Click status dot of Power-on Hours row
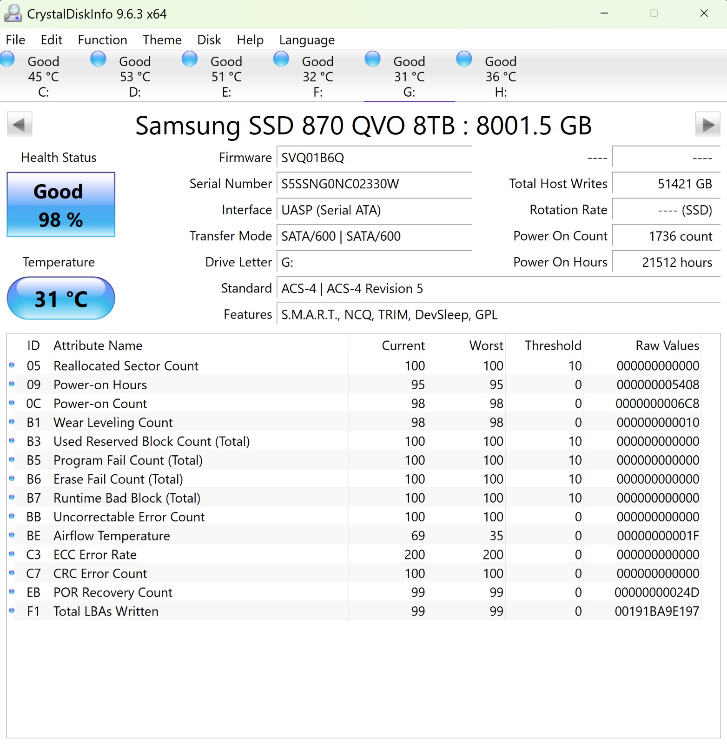This screenshot has width=727, height=744. pyautogui.click(x=12, y=384)
